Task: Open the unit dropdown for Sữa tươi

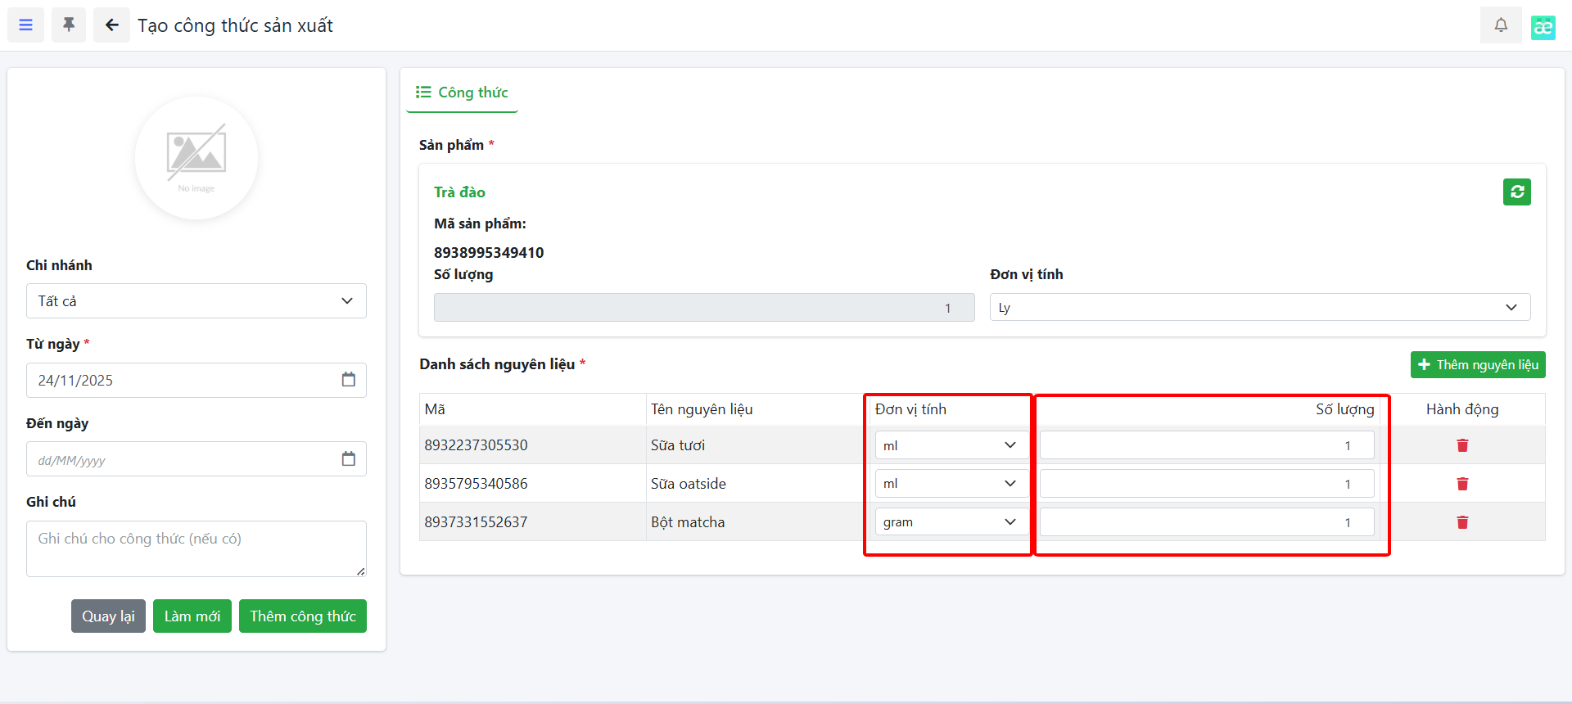Action: [x=950, y=445]
